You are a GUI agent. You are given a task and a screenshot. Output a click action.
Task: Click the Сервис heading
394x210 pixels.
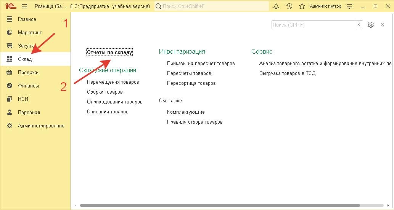[x=262, y=52]
